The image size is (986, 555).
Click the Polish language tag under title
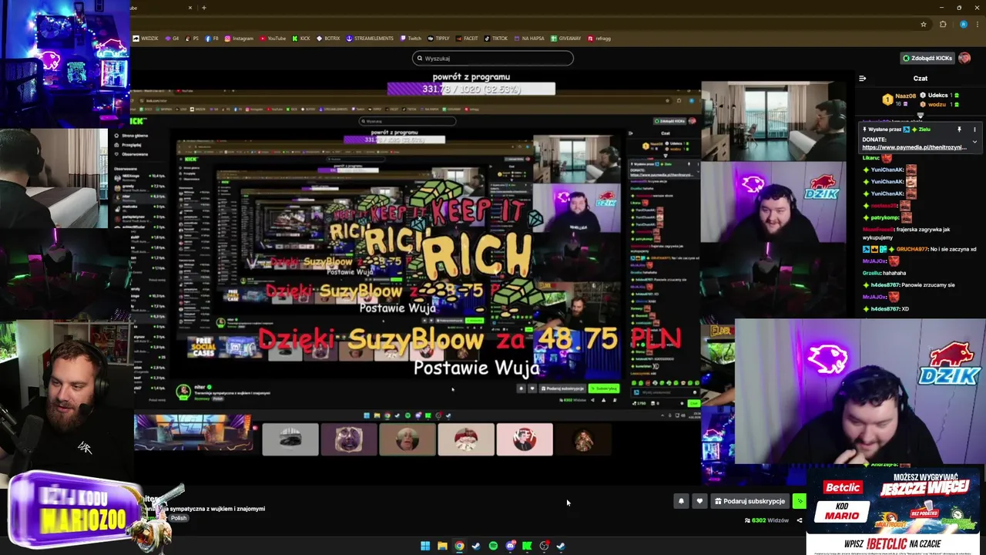tap(179, 518)
